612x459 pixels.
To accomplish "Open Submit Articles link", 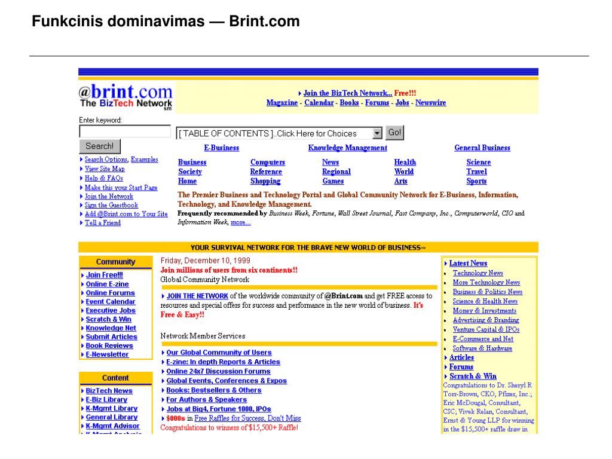I will coord(111,337).
